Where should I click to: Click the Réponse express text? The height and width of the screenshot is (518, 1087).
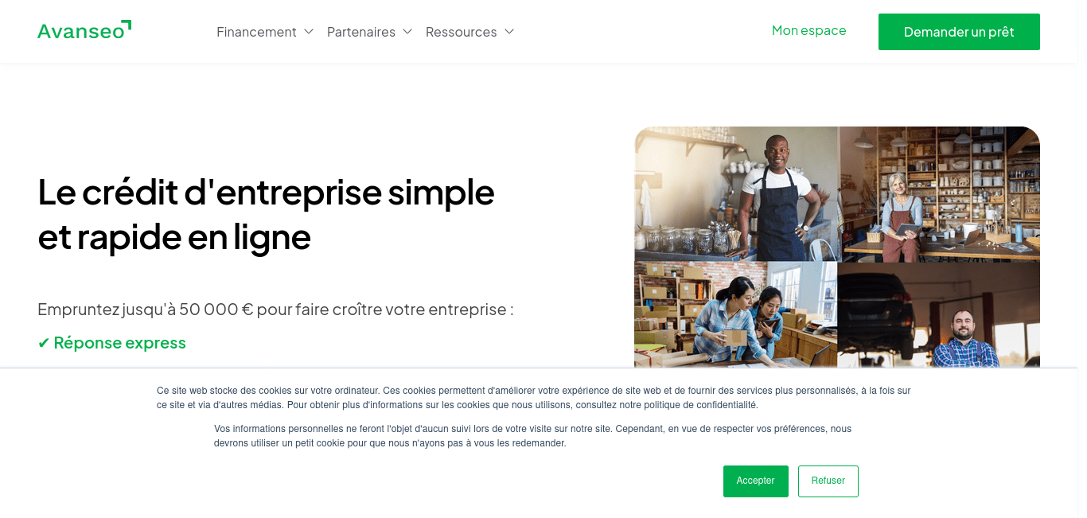[x=119, y=343]
